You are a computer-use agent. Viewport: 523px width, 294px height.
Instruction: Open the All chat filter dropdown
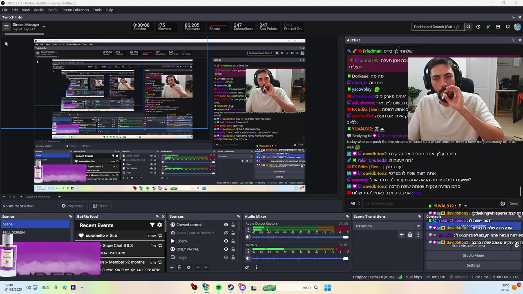(x=355, y=203)
